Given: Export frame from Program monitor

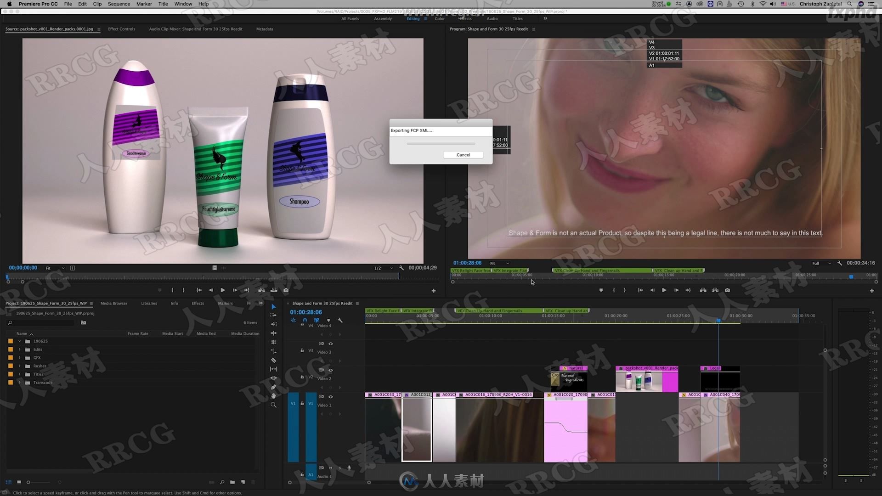Looking at the screenshot, I should tap(727, 290).
